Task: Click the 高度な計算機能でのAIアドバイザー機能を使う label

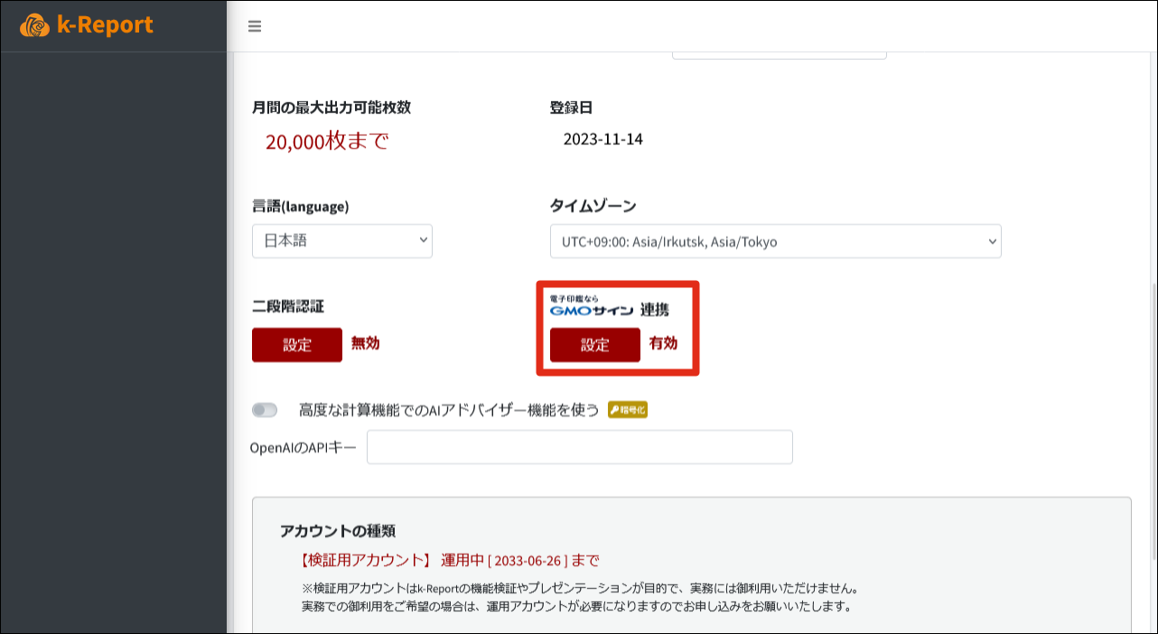Action: (449, 410)
